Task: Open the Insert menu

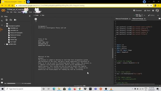Action: coord(19,12)
